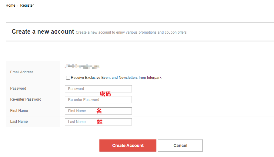Viewport: 274px width, 157px height.
Task: Click the breadcrumb chevron separator after Home
Action: (x=18, y=5)
